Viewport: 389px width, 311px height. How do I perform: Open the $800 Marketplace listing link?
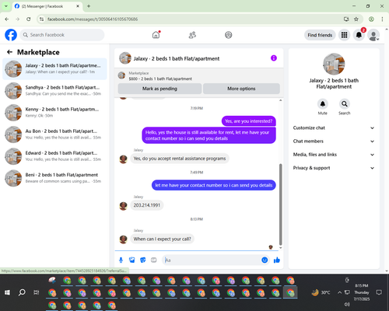point(160,79)
